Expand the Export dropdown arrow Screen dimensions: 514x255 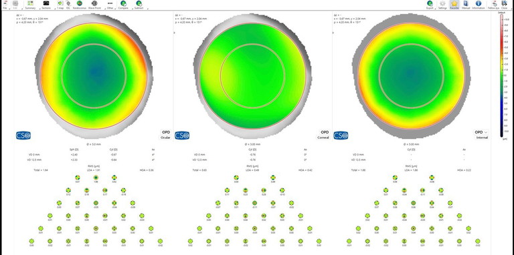[x=435, y=9]
